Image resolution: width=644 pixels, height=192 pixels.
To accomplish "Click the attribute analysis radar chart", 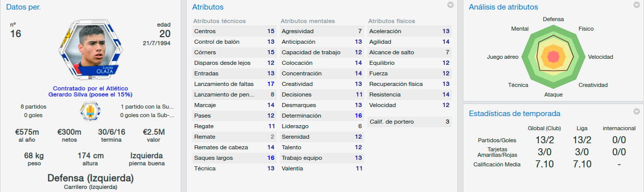I will 553,56.
